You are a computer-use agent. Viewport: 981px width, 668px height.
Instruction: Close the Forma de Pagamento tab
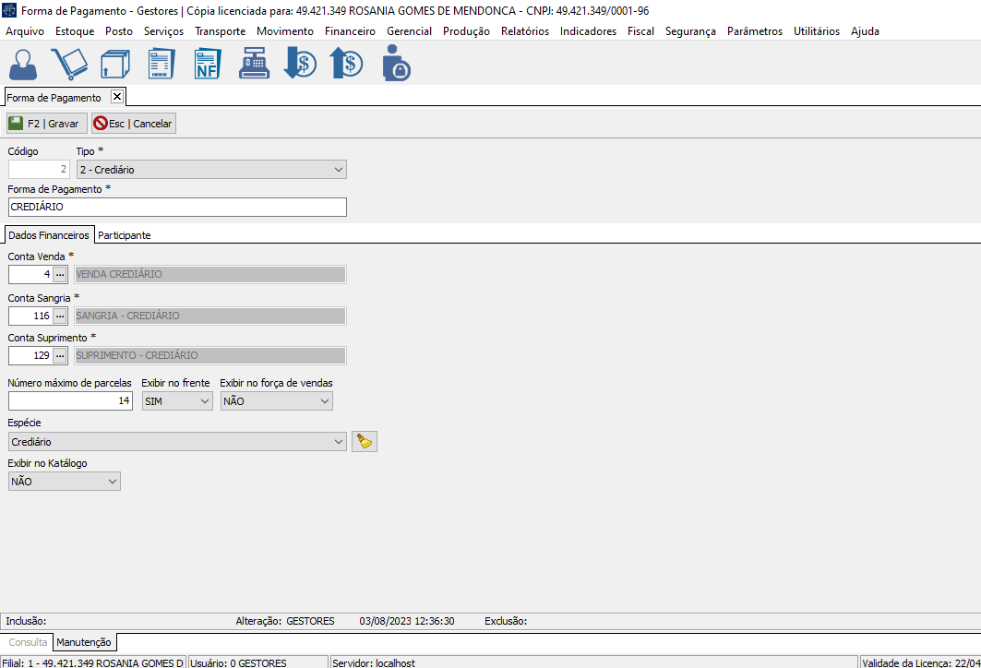(x=117, y=96)
